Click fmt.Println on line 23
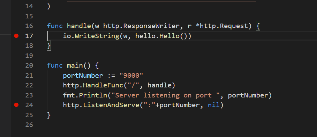The height and width of the screenshot is (137, 317). pos(85,95)
